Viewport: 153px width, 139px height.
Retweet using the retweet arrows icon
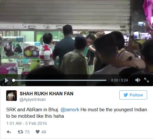coord(20,132)
